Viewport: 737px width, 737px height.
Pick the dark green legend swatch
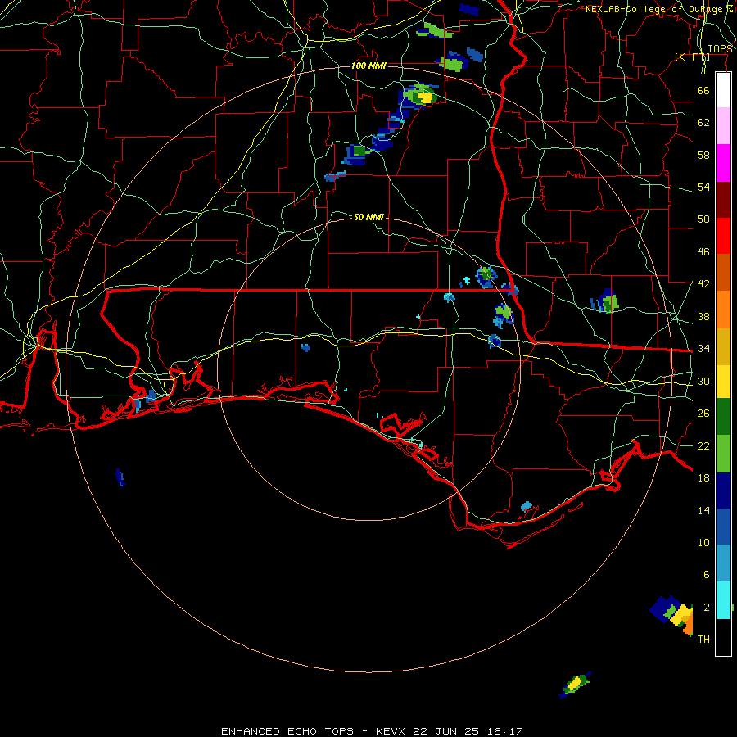pyautogui.click(x=723, y=417)
